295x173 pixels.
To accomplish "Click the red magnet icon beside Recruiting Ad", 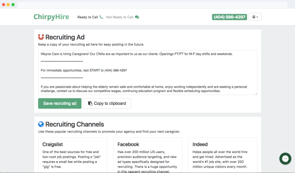I will [x=41, y=37].
